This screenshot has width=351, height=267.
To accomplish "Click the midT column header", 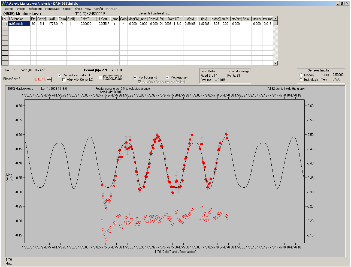I will coord(53,19).
